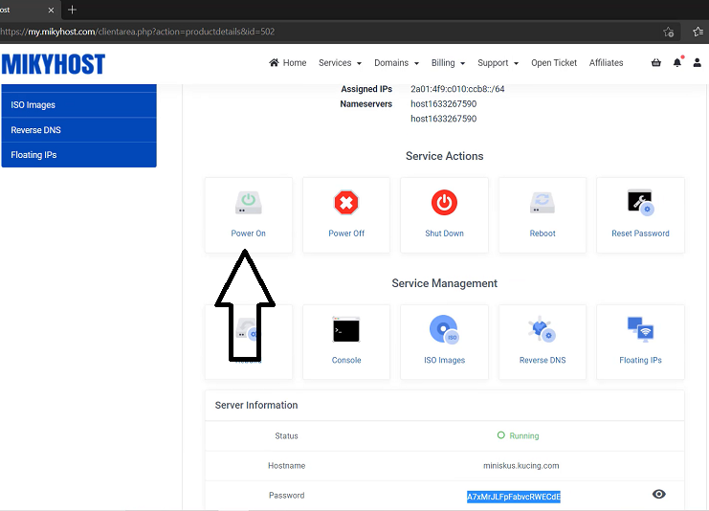Image resolution: width=709 pixels, height=511 pixels.
Task: Expand the Domains dropdown menu
Action: tap(396, 63)
